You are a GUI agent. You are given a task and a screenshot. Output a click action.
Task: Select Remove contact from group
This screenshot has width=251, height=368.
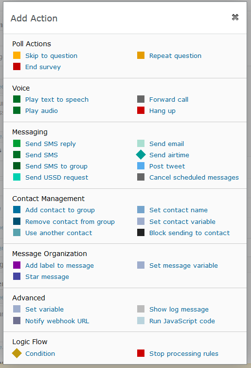click(x=70, y=222)
